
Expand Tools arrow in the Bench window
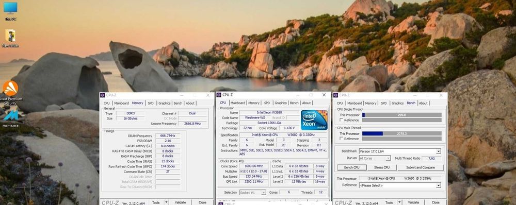(x=399, y=202)
